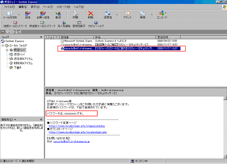Open the Send/Receive dropdown arrow
The height and width of the screenshot is (164, 227).
click(x=117, y=14)
